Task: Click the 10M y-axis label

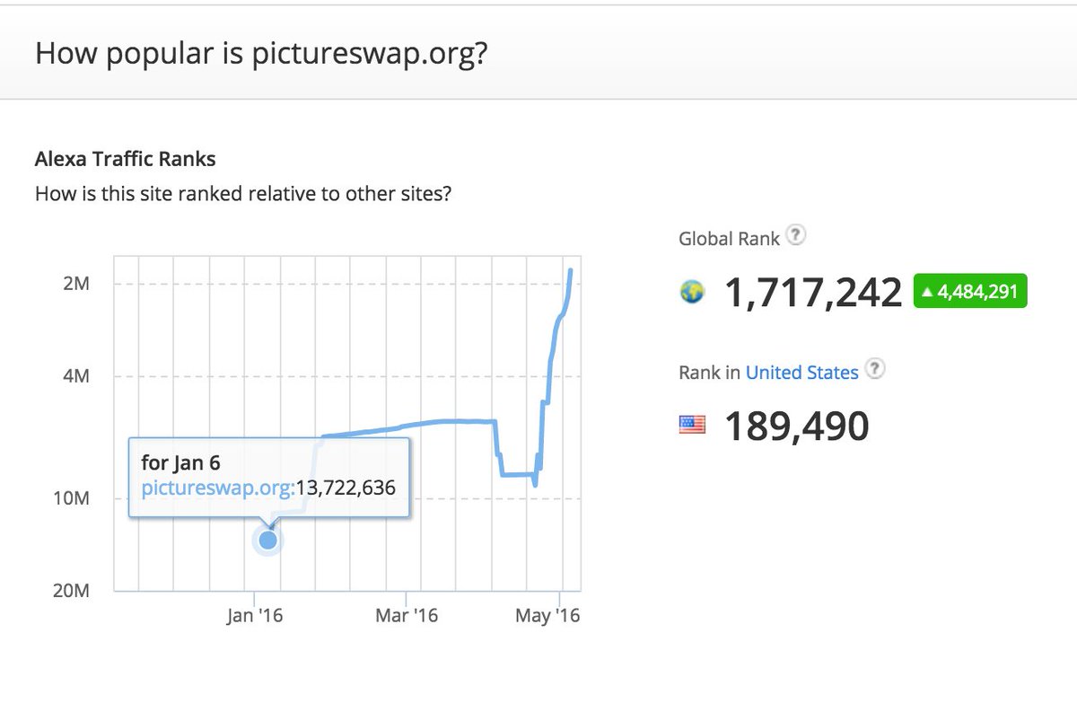Action: click(x=71, y=499)
